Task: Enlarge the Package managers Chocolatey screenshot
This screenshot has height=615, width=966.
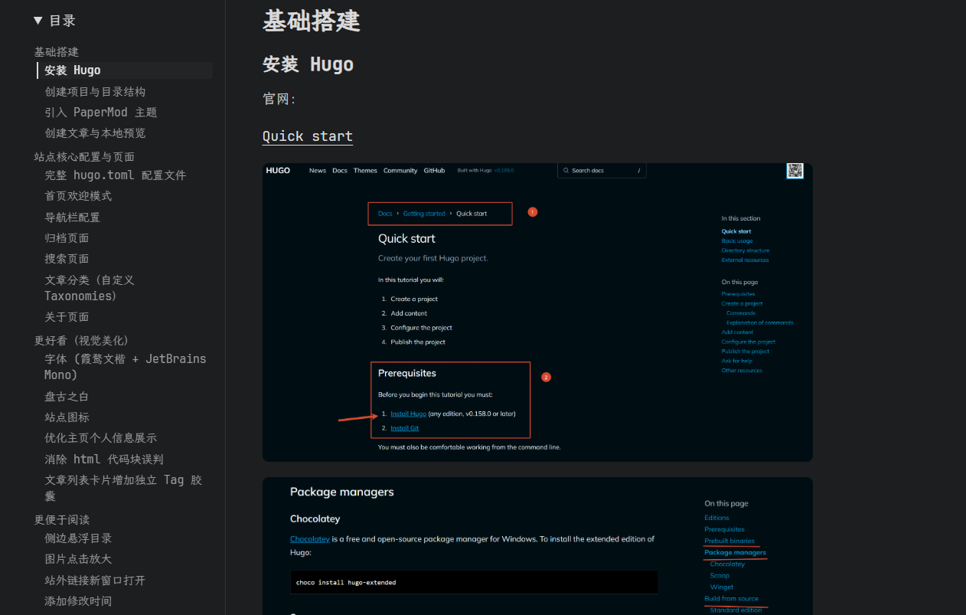Action: (537, 546)
